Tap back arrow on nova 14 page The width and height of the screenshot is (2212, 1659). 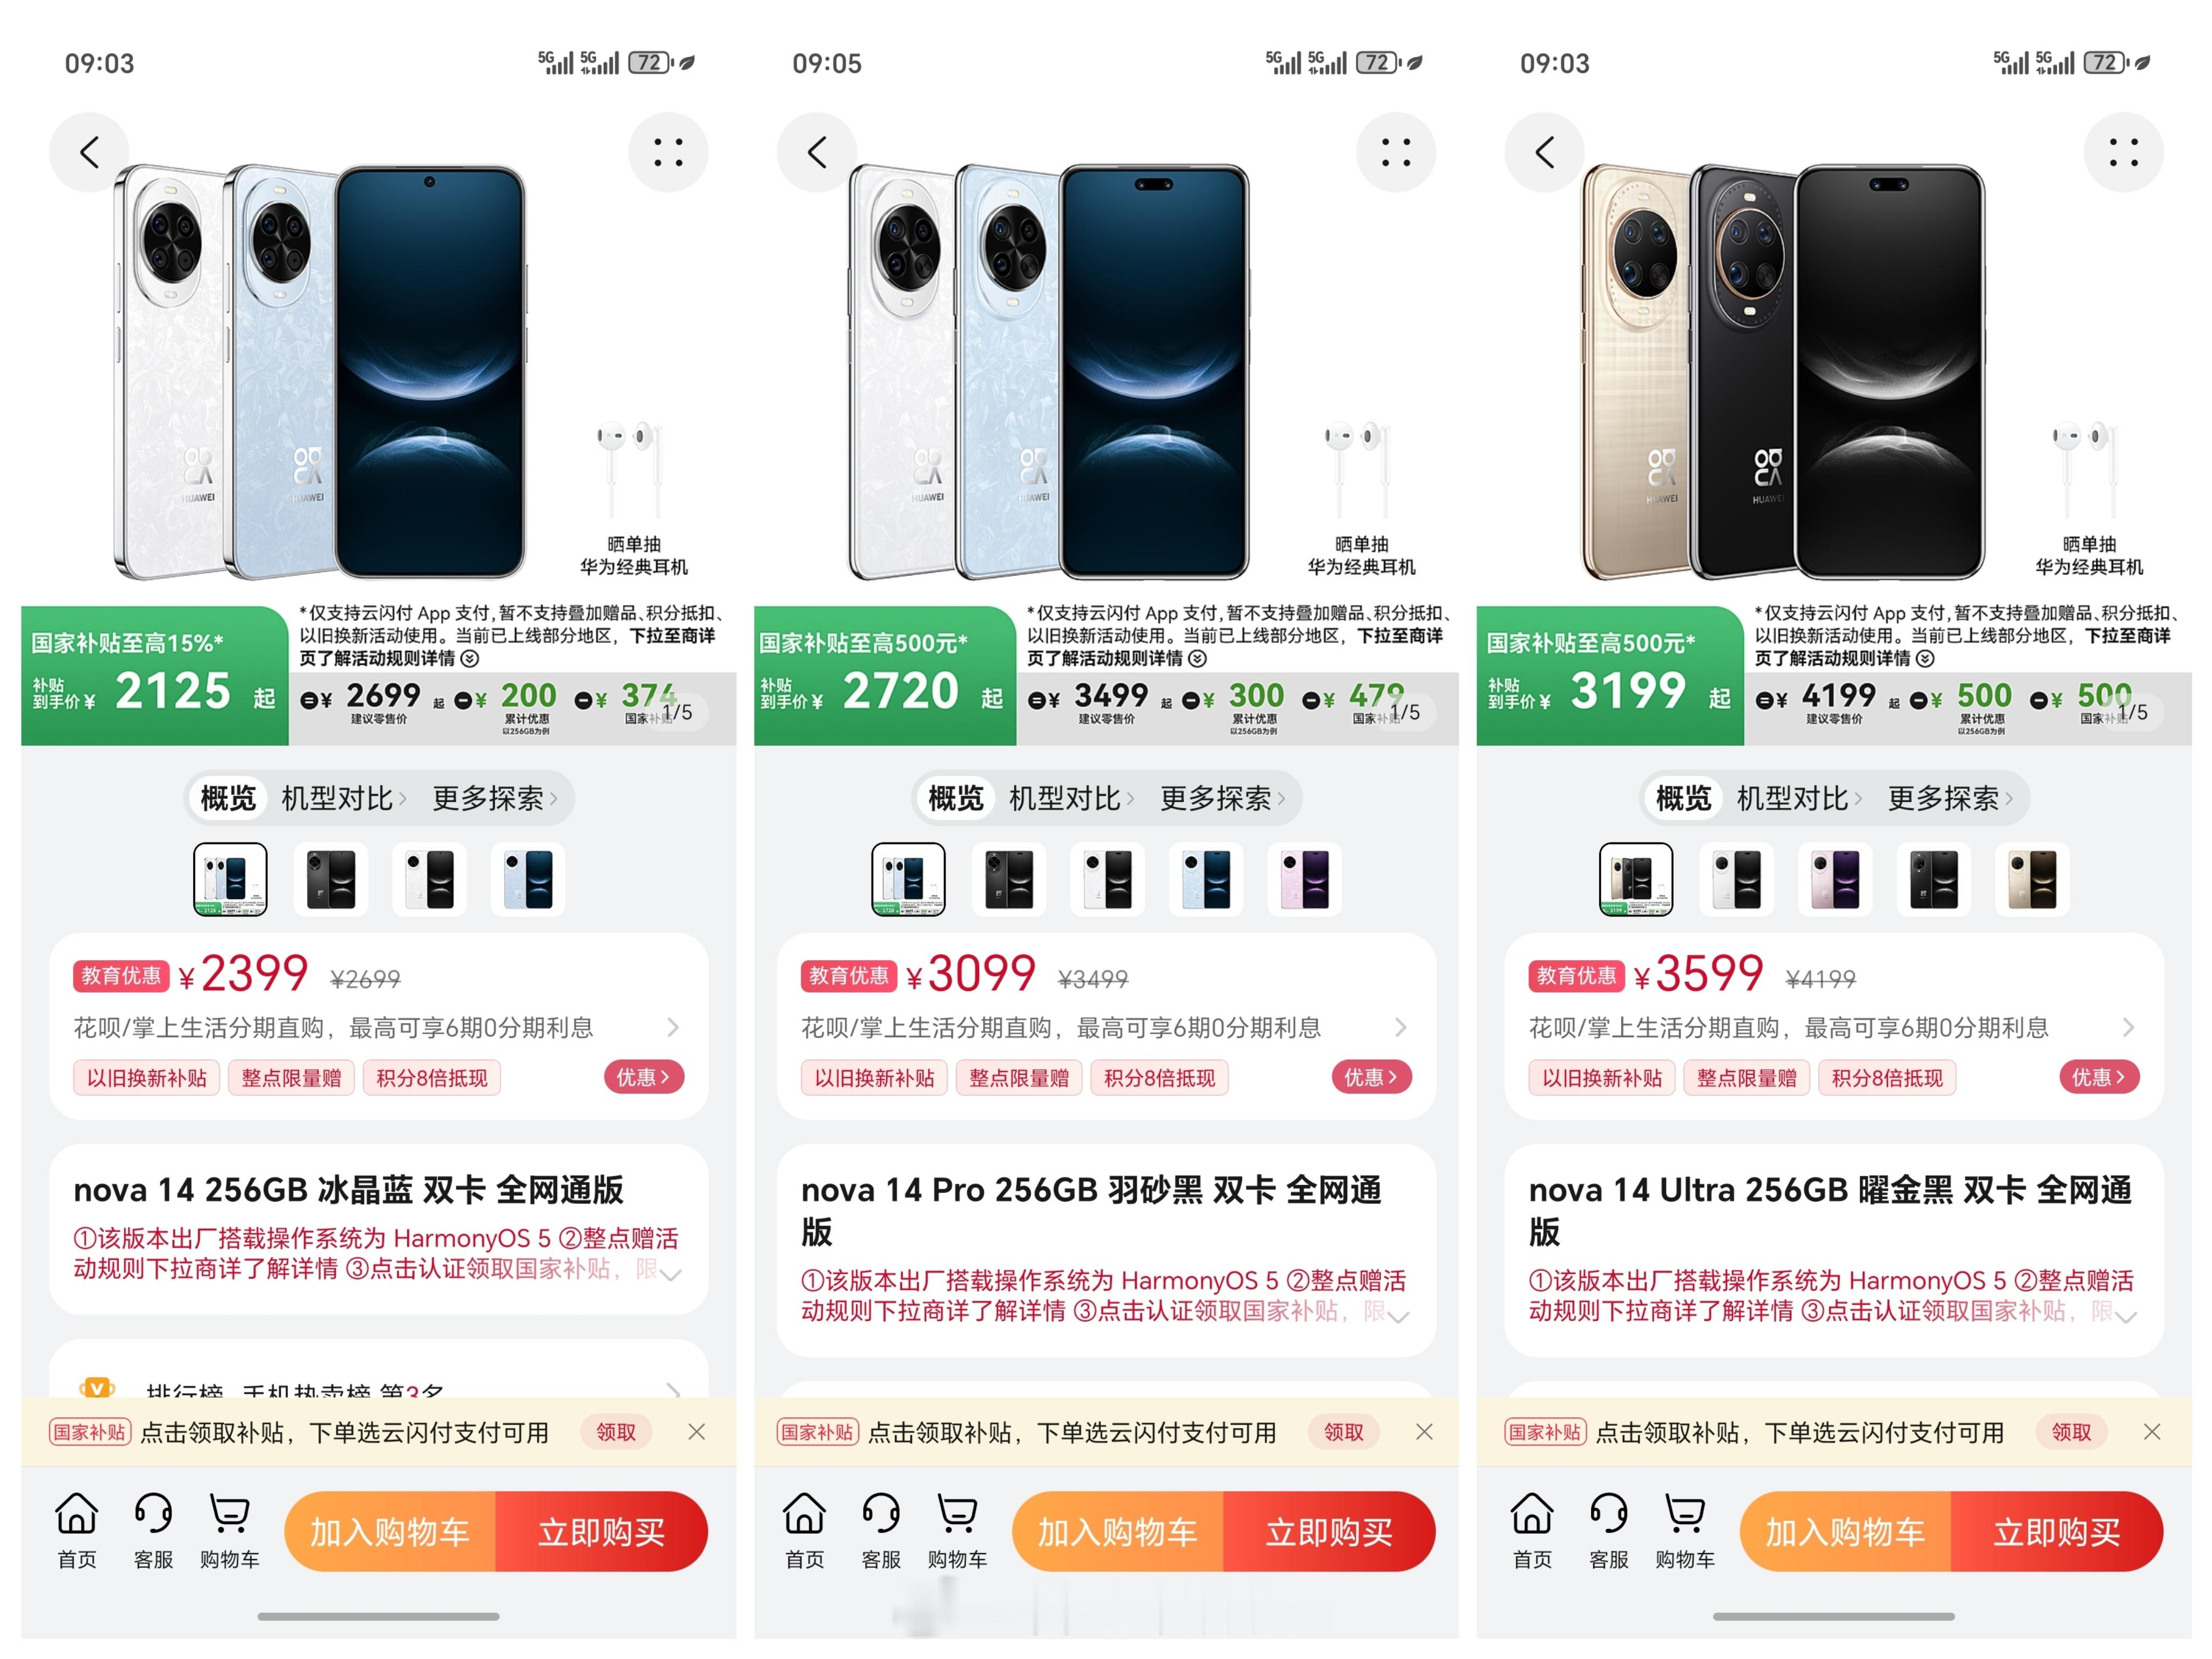[x=89, y=153]
